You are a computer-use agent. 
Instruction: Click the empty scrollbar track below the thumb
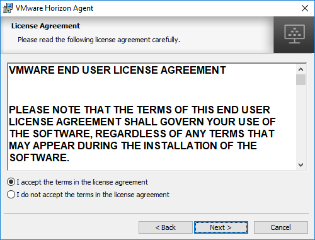coord(301,123)
